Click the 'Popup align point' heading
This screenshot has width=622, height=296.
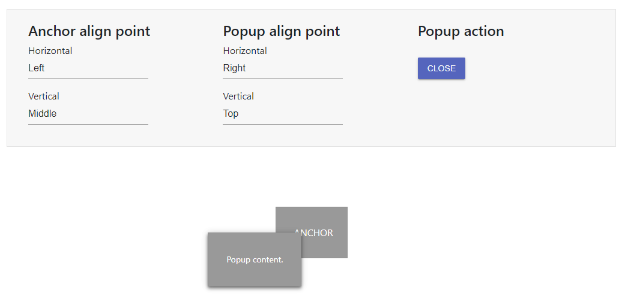[282, 31]
